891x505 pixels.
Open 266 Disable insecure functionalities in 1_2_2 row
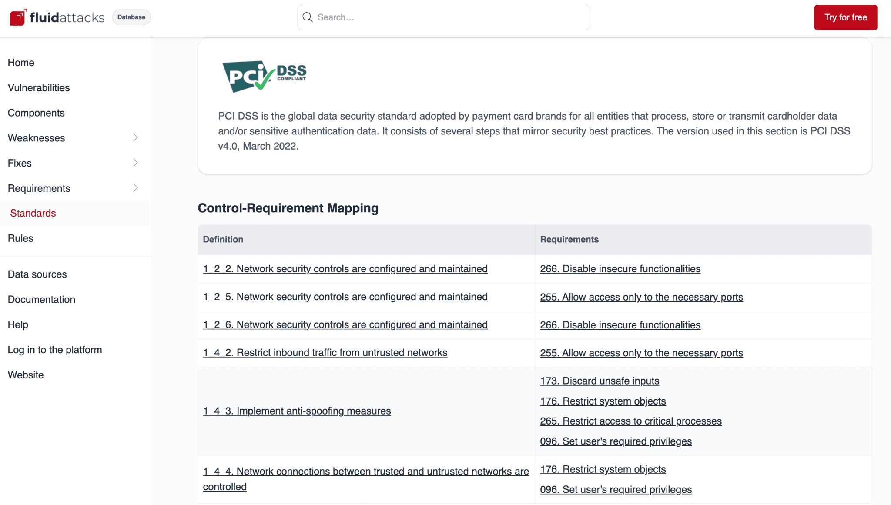point(620,269)
